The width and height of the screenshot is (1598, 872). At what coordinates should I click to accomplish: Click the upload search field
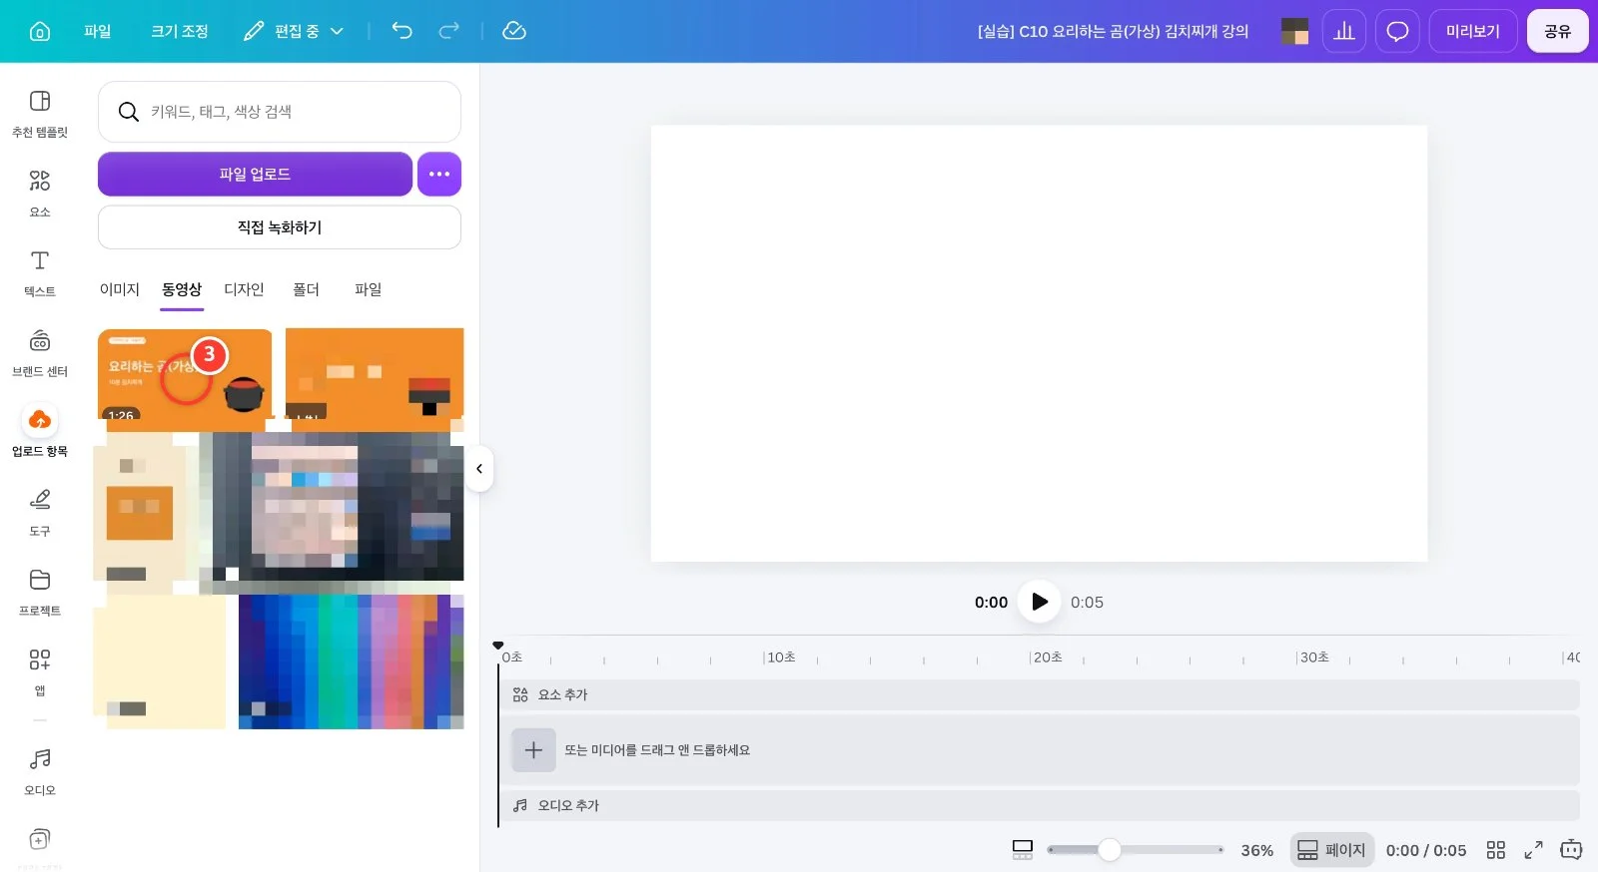pos(280,112)
